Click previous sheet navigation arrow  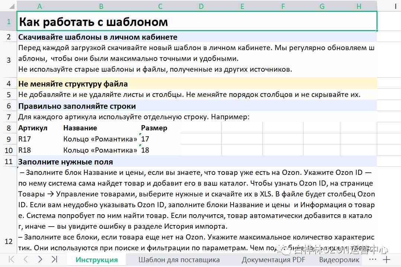26,259
